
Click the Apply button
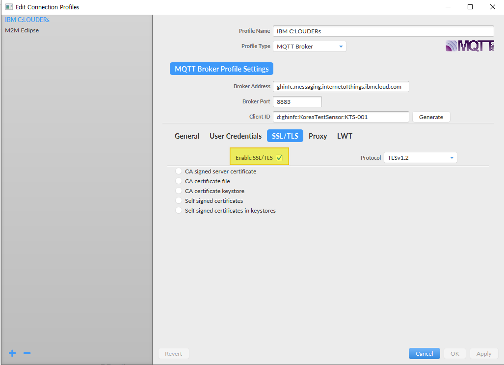[x=484, y=353]
